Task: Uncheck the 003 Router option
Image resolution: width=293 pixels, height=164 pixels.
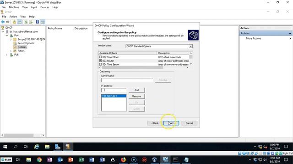Action: [101, 61]
